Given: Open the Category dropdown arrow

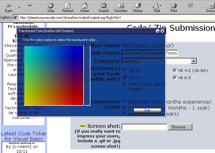Looking at the screenshot, I should pyautogui.click(x=193, y=61).
